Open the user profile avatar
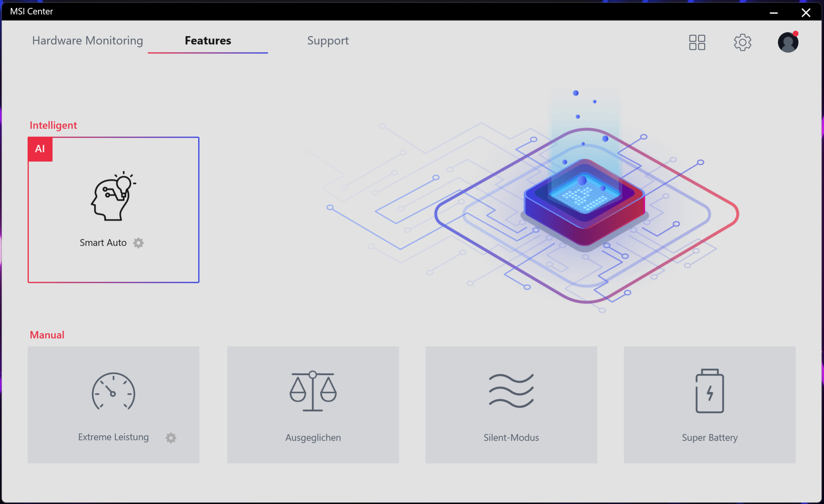The height and width of the screenshot is (504, 824). (x=788, y=42)
